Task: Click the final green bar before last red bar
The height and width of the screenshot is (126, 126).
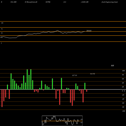Action: click(x=85, y=86)
